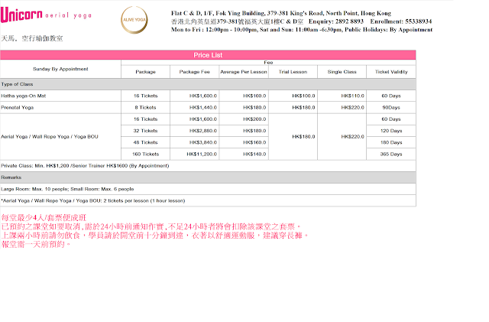
Task: Select the 180 Days ticket validity
Action: coord(391,142)
